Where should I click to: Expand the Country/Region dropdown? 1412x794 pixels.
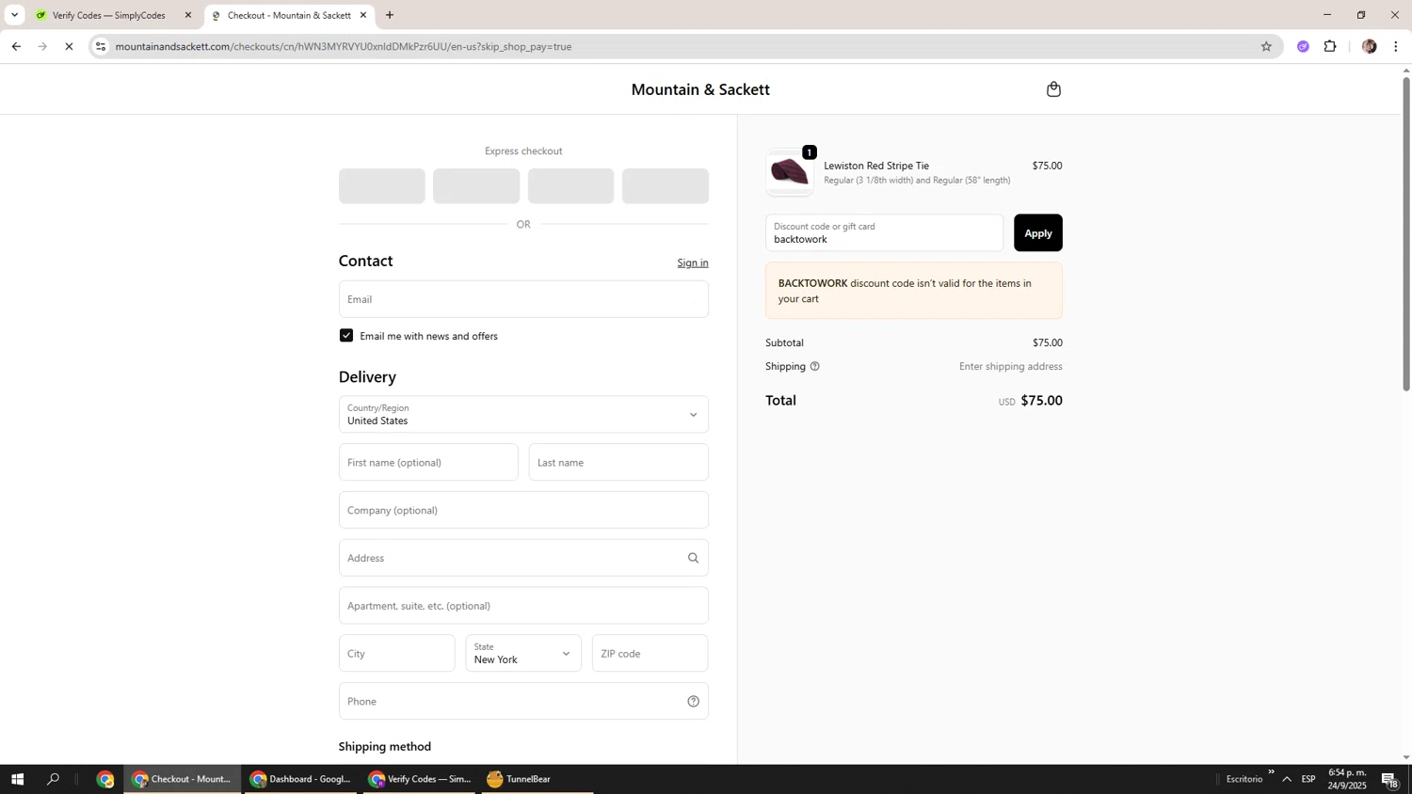click(523, 415)
